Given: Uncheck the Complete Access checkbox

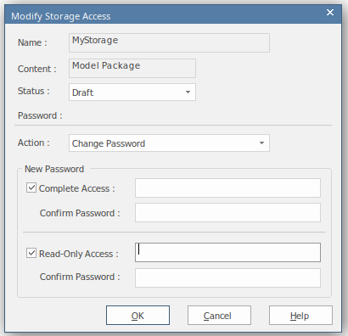Looking at the screenshot, I should click(31, 188).
